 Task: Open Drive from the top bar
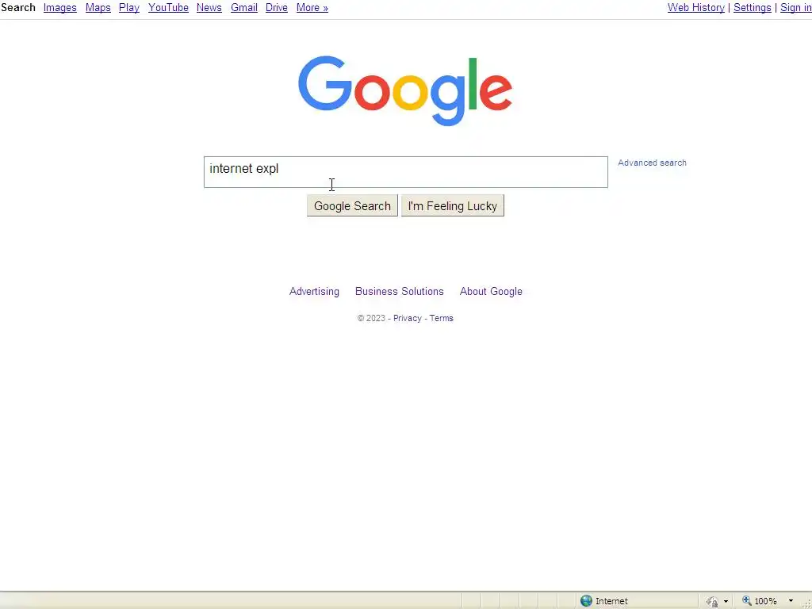pos(277,8)
